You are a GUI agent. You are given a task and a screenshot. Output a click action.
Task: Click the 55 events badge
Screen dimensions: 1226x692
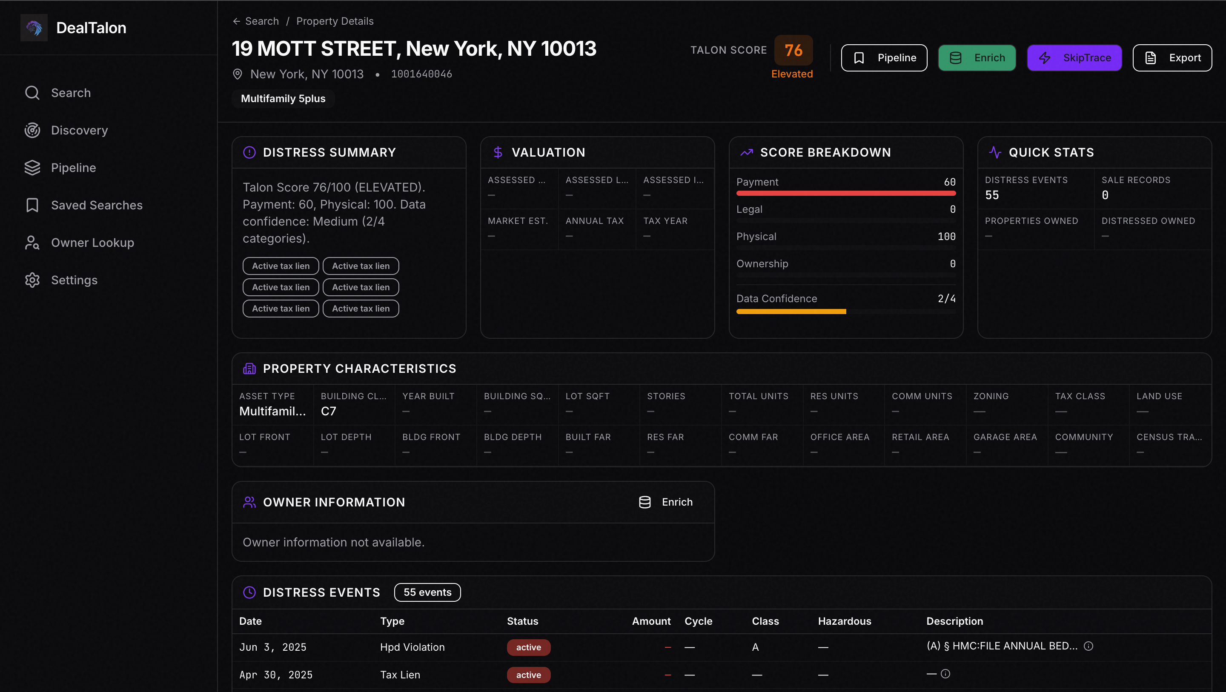point(427,592)
